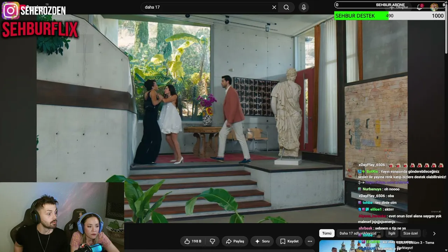Image resolution: width=448 pixels, height=252 pixels.
Task: Click chat message 'Nurbanuys : oh noooo'
Action: [378, 189]
